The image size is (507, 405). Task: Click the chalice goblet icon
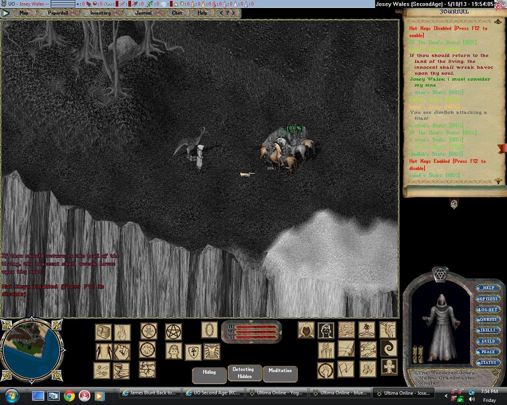click(121, 371)
